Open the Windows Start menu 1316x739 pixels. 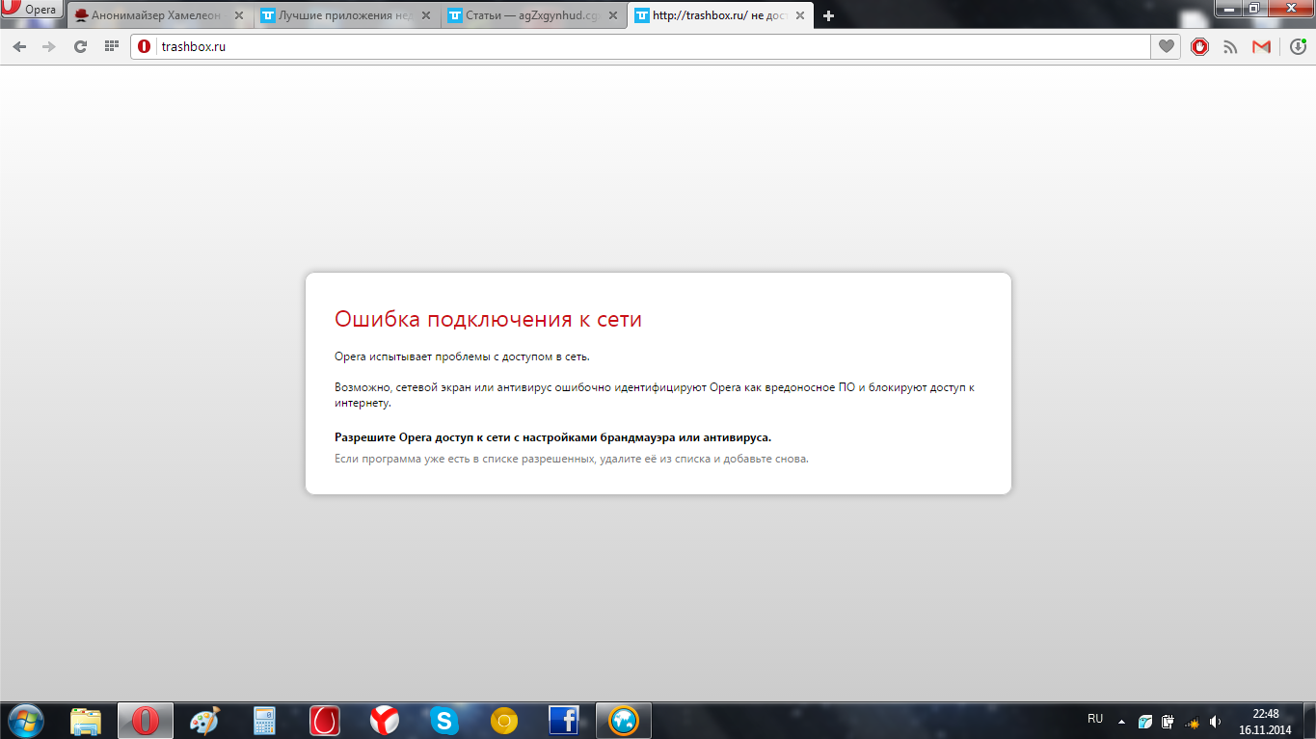pyautogui.click(x=26, y=720)
